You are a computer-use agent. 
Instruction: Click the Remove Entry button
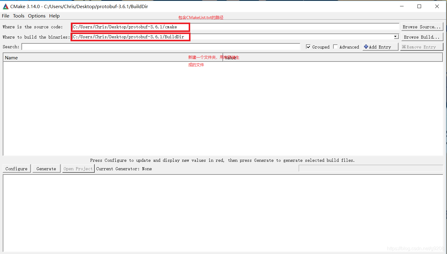coord(421,47)
